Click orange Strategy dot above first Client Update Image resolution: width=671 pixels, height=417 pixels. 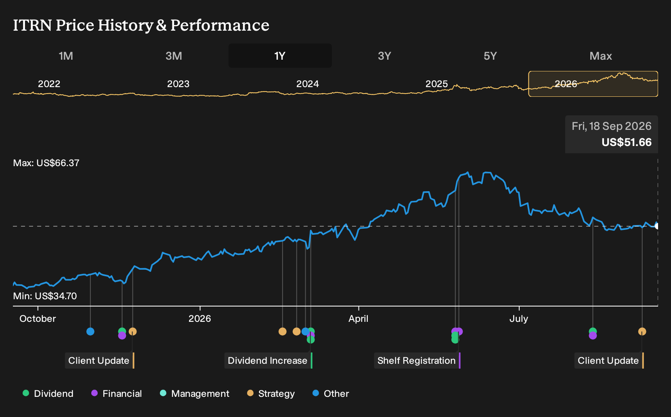tap(133, 332)
